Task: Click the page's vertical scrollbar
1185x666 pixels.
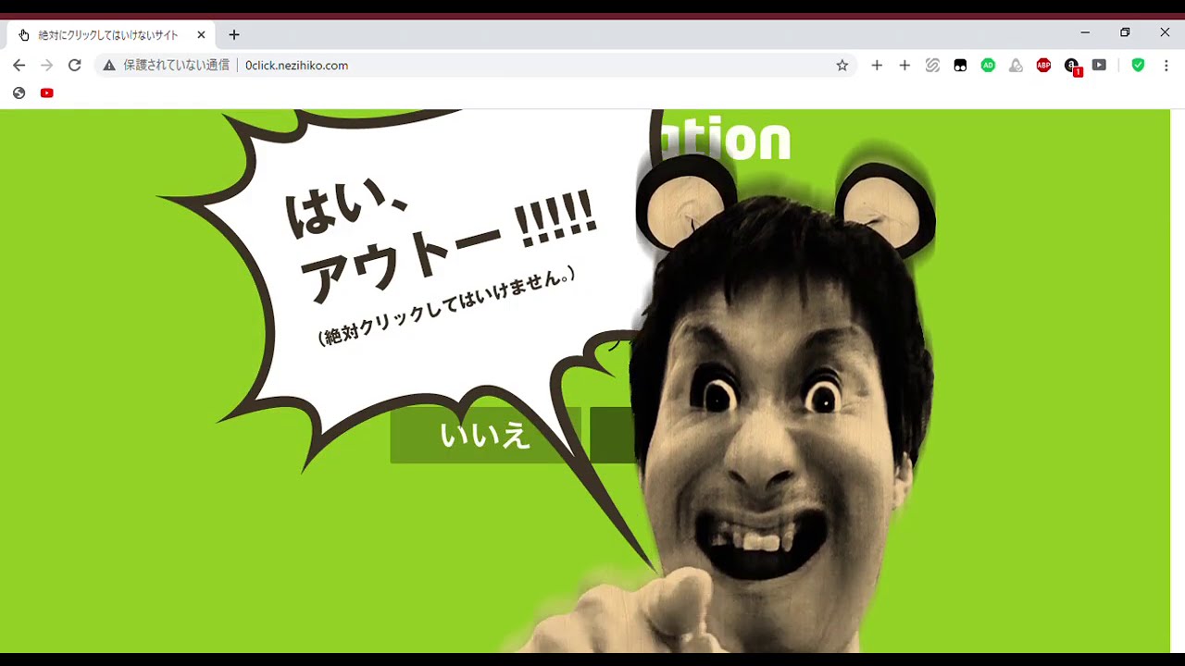Action: pyautogui.click(x=1178, y=381)
